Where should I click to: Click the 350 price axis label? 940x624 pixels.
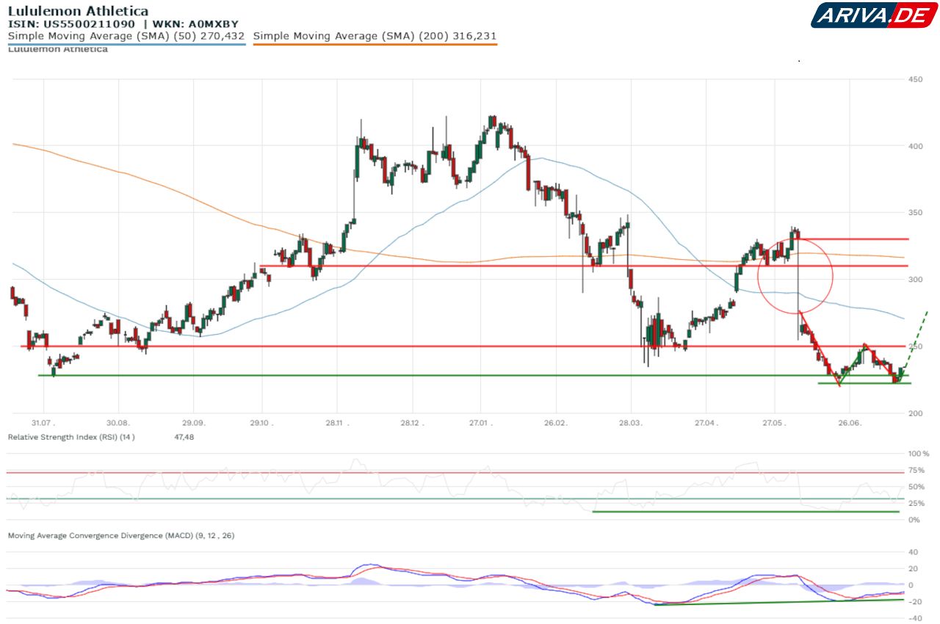916,213
